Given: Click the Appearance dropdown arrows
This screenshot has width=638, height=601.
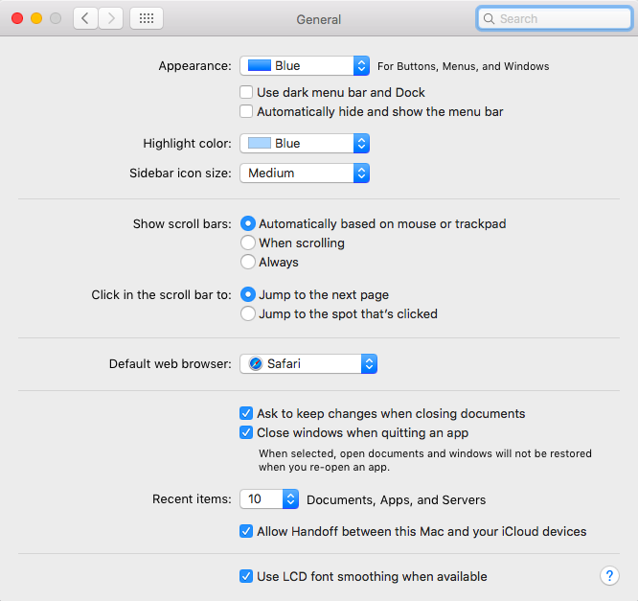Looking at the screenshot, I should [361, 65].
